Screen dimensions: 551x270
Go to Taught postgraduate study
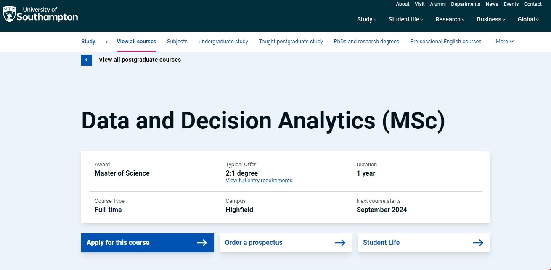[291, 42]
